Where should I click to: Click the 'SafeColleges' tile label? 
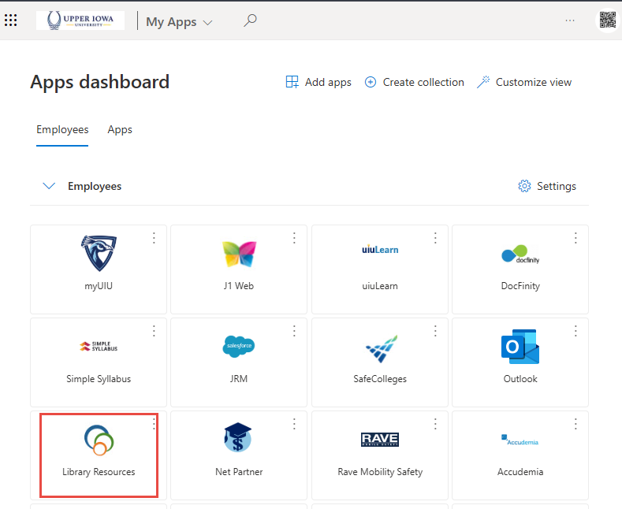pos(380,379)
